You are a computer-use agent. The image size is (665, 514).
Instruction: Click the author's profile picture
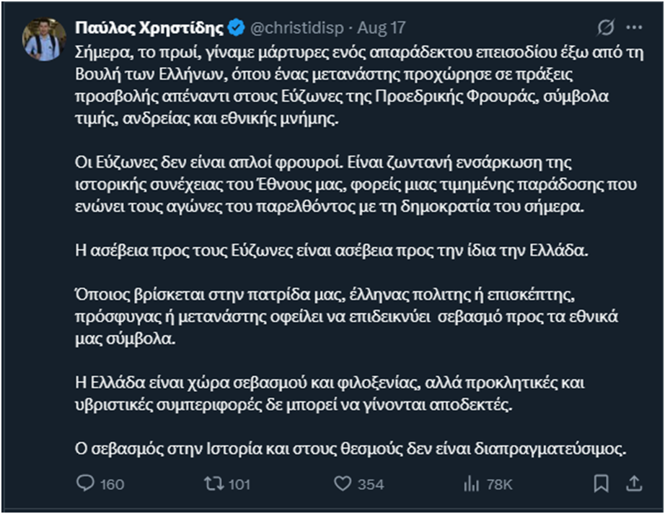(45, 40)
